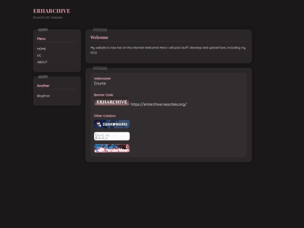Click the Eriumii's OC Website subtitle

(48, 17)
